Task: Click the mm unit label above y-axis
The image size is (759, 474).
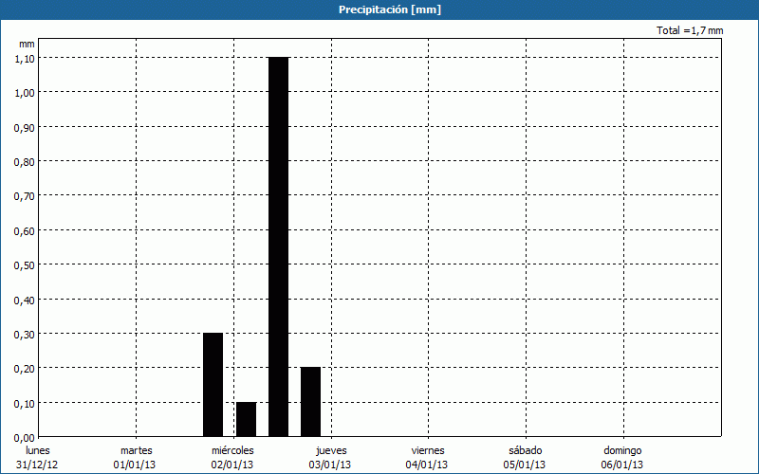Action: pyautogui.click(x=27, y=44)
